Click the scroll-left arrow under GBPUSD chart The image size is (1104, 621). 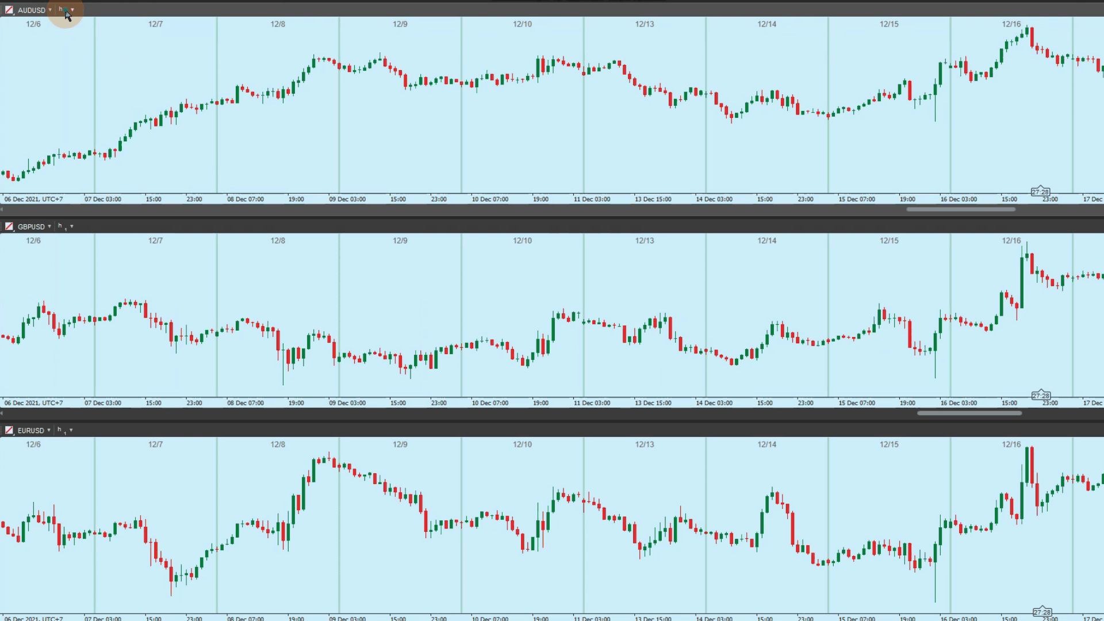click(2, 413)
